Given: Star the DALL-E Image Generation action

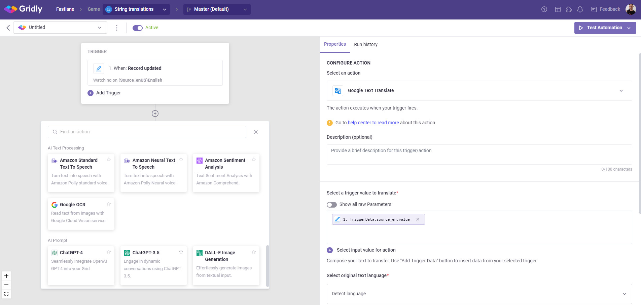Looking at the screenshot, I should (x=254, y=252).
